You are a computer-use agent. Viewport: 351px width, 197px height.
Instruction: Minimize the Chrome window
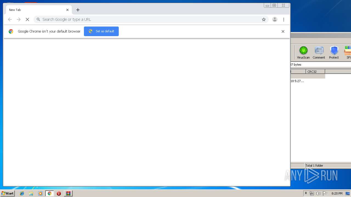(x=267, y=5)
